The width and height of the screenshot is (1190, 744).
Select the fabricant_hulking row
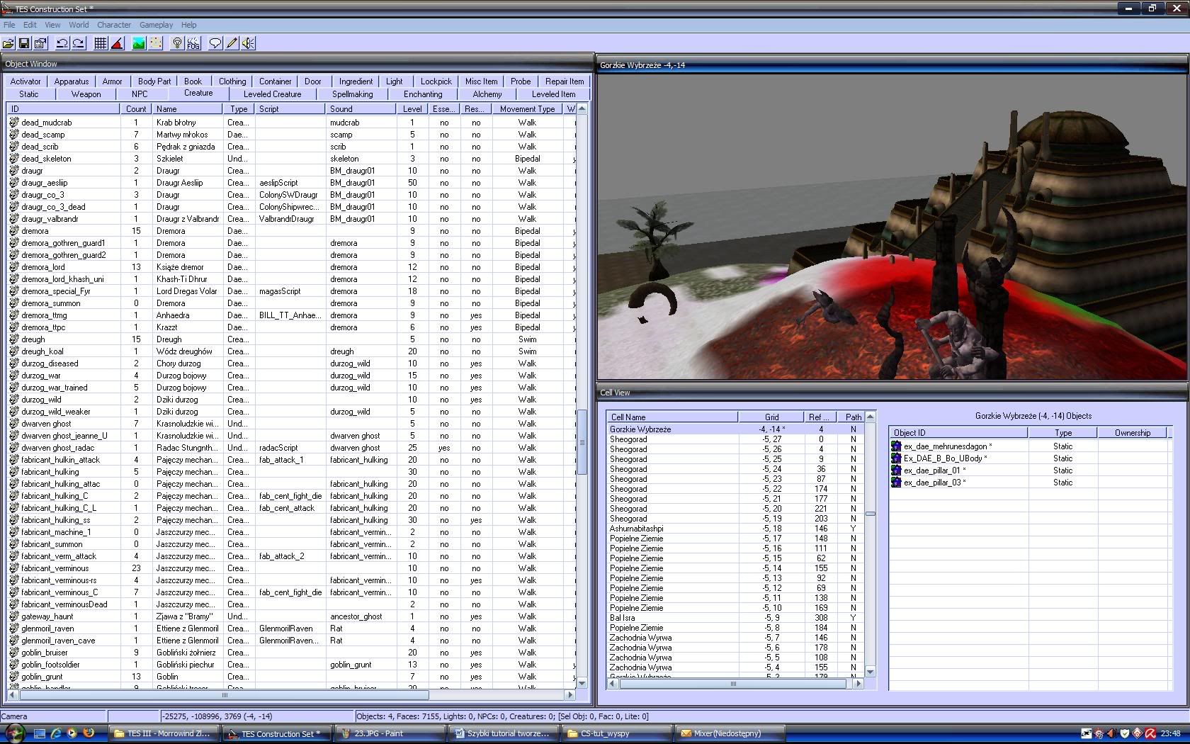coord(290,472)
